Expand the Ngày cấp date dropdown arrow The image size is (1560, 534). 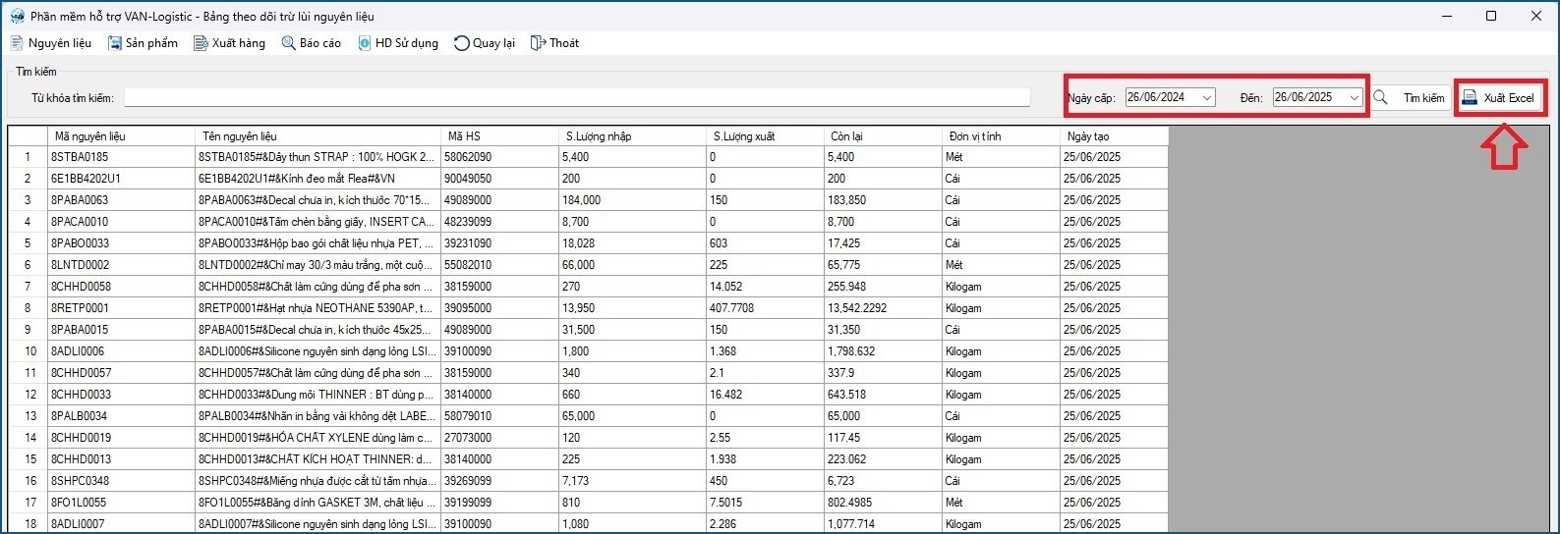[1207, 97]
